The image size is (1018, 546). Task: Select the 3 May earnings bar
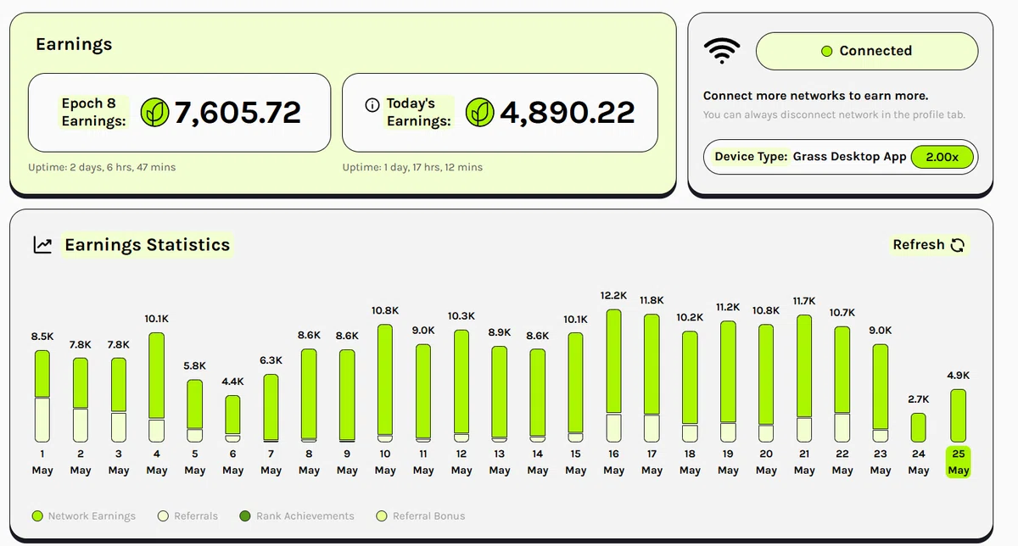119,399
